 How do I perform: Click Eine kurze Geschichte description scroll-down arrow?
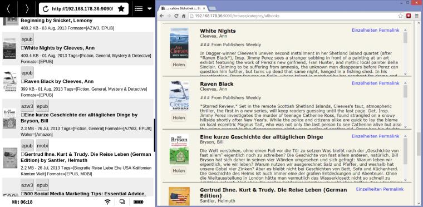point(405,180)
